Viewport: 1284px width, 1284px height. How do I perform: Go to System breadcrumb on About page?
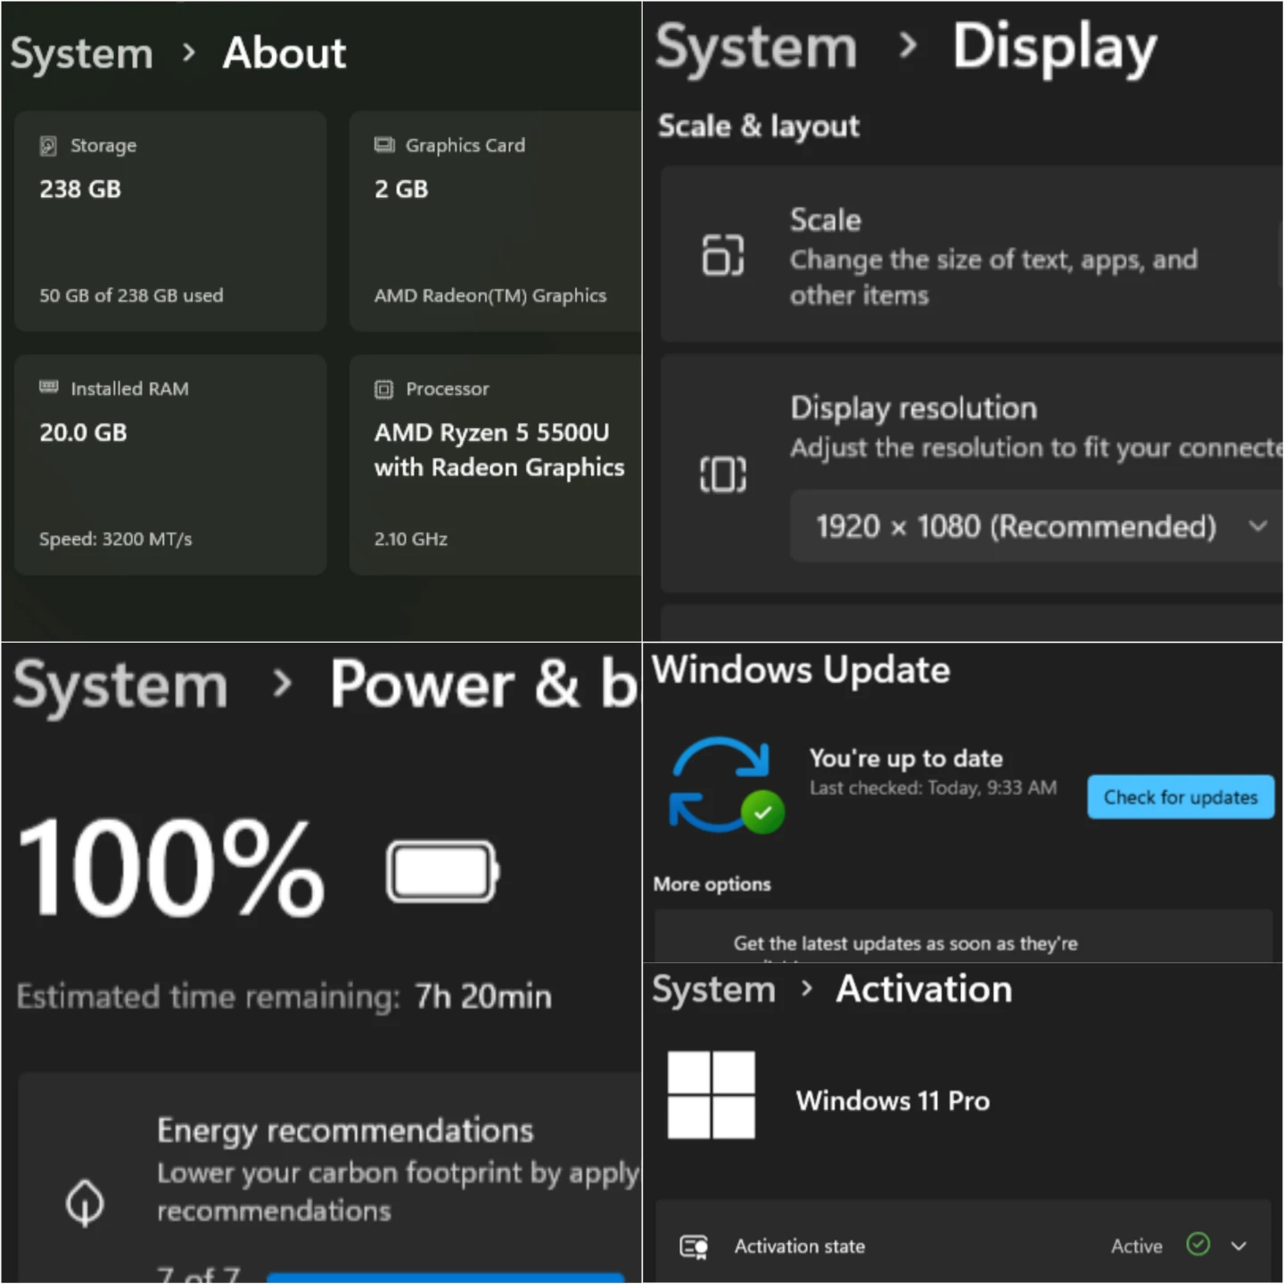pos(82,53)
